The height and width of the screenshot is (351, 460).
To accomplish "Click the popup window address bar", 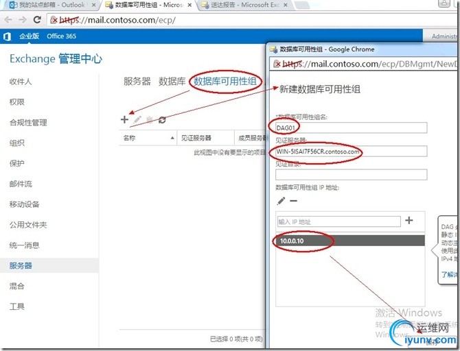I will [364, 64].
